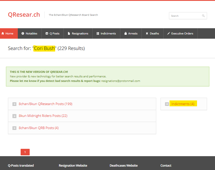Click the Deathcases Website footer heading

coord(123,165)
